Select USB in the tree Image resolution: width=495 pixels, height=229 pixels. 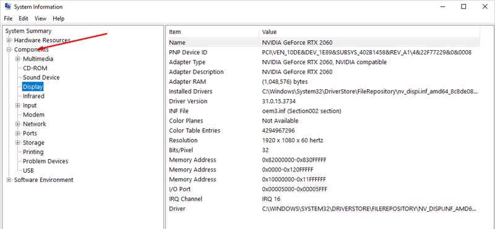tap(28, 171)
